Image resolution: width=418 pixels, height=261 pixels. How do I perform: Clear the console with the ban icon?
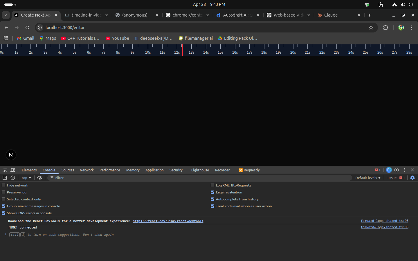tap(13, 178)
